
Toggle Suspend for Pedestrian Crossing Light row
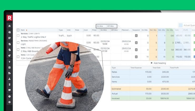pos(136,43)
